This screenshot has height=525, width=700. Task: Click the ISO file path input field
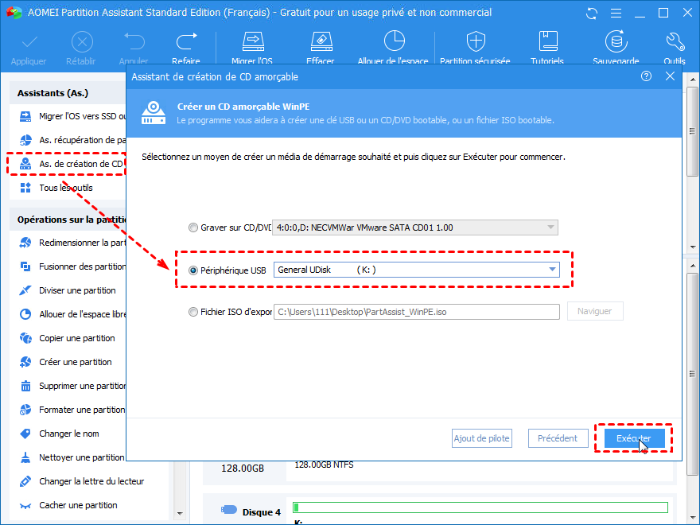point(417,312)
